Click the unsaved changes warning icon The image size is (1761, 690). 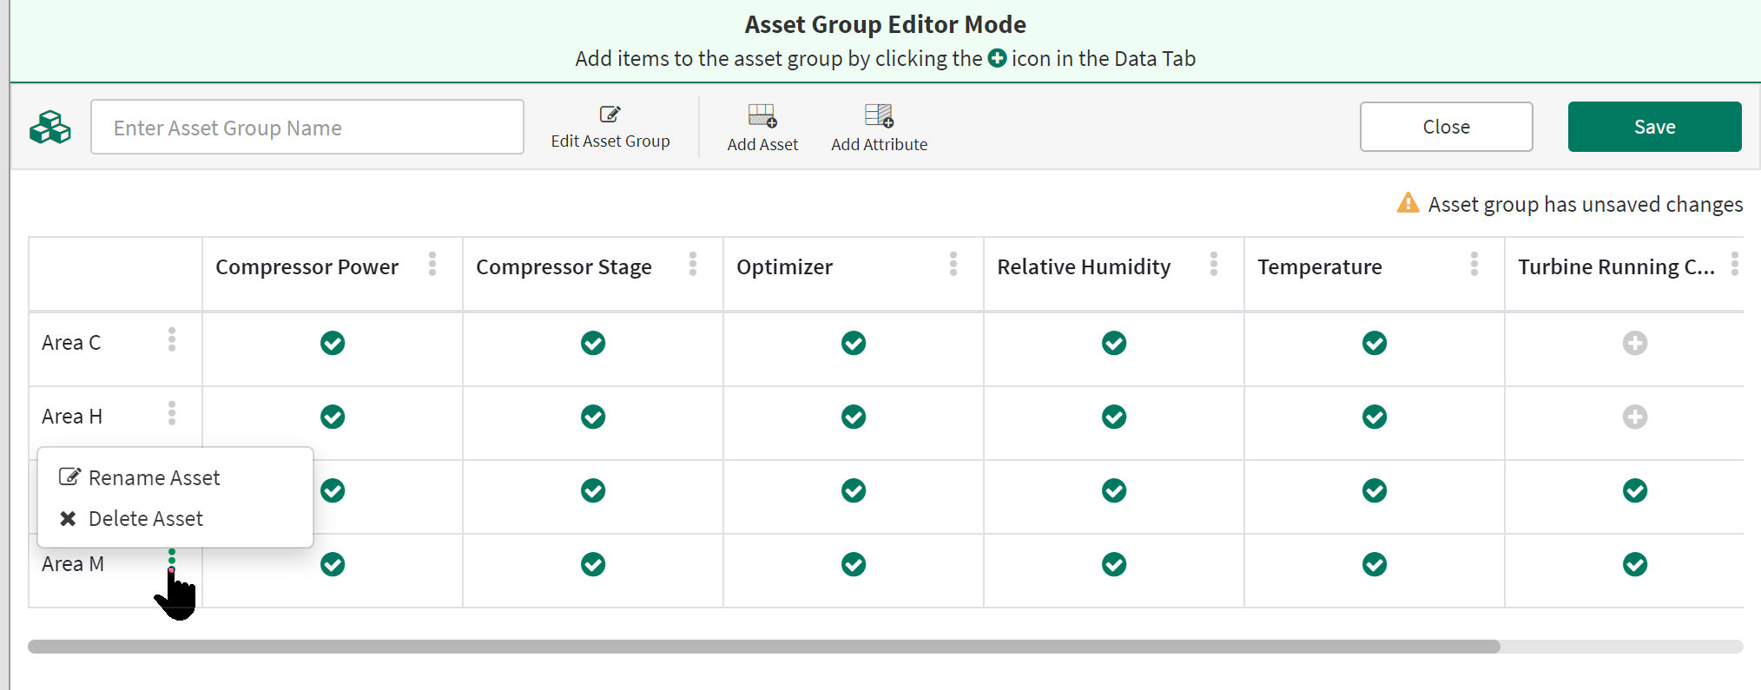coord(1408,203)
